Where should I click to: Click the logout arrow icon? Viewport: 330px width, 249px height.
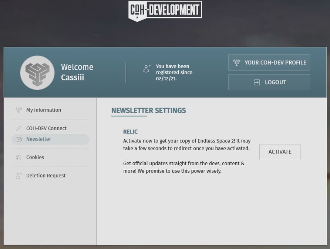tap(257, 82)
